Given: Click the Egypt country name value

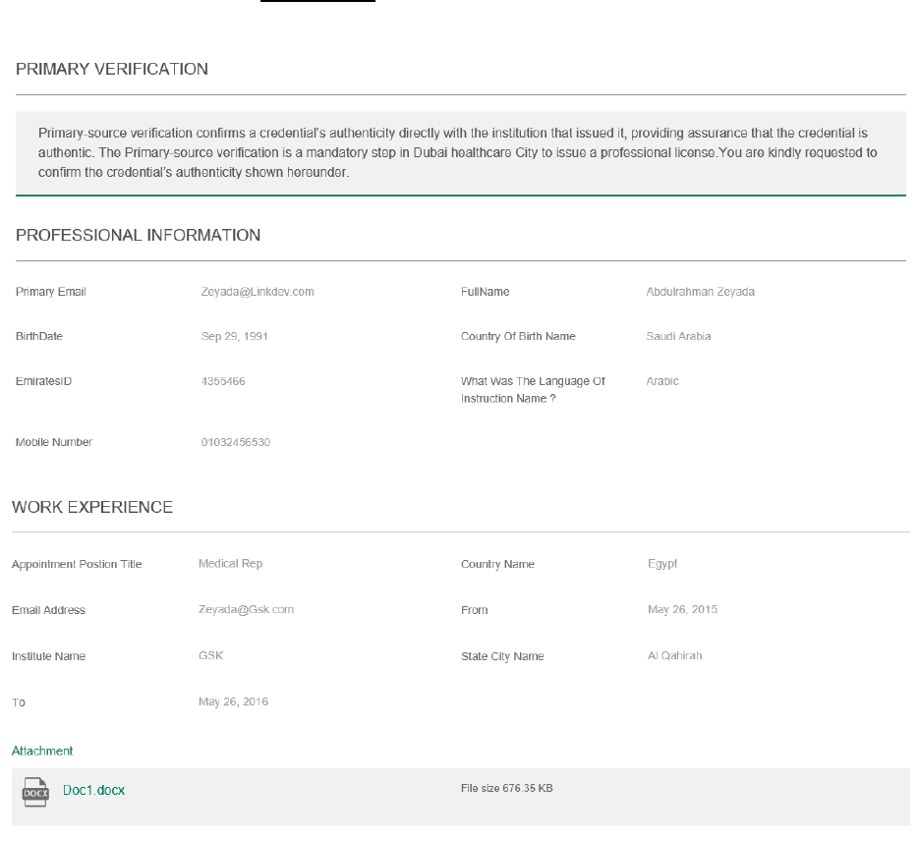Looking at the screenshot, I should [662, 564].
